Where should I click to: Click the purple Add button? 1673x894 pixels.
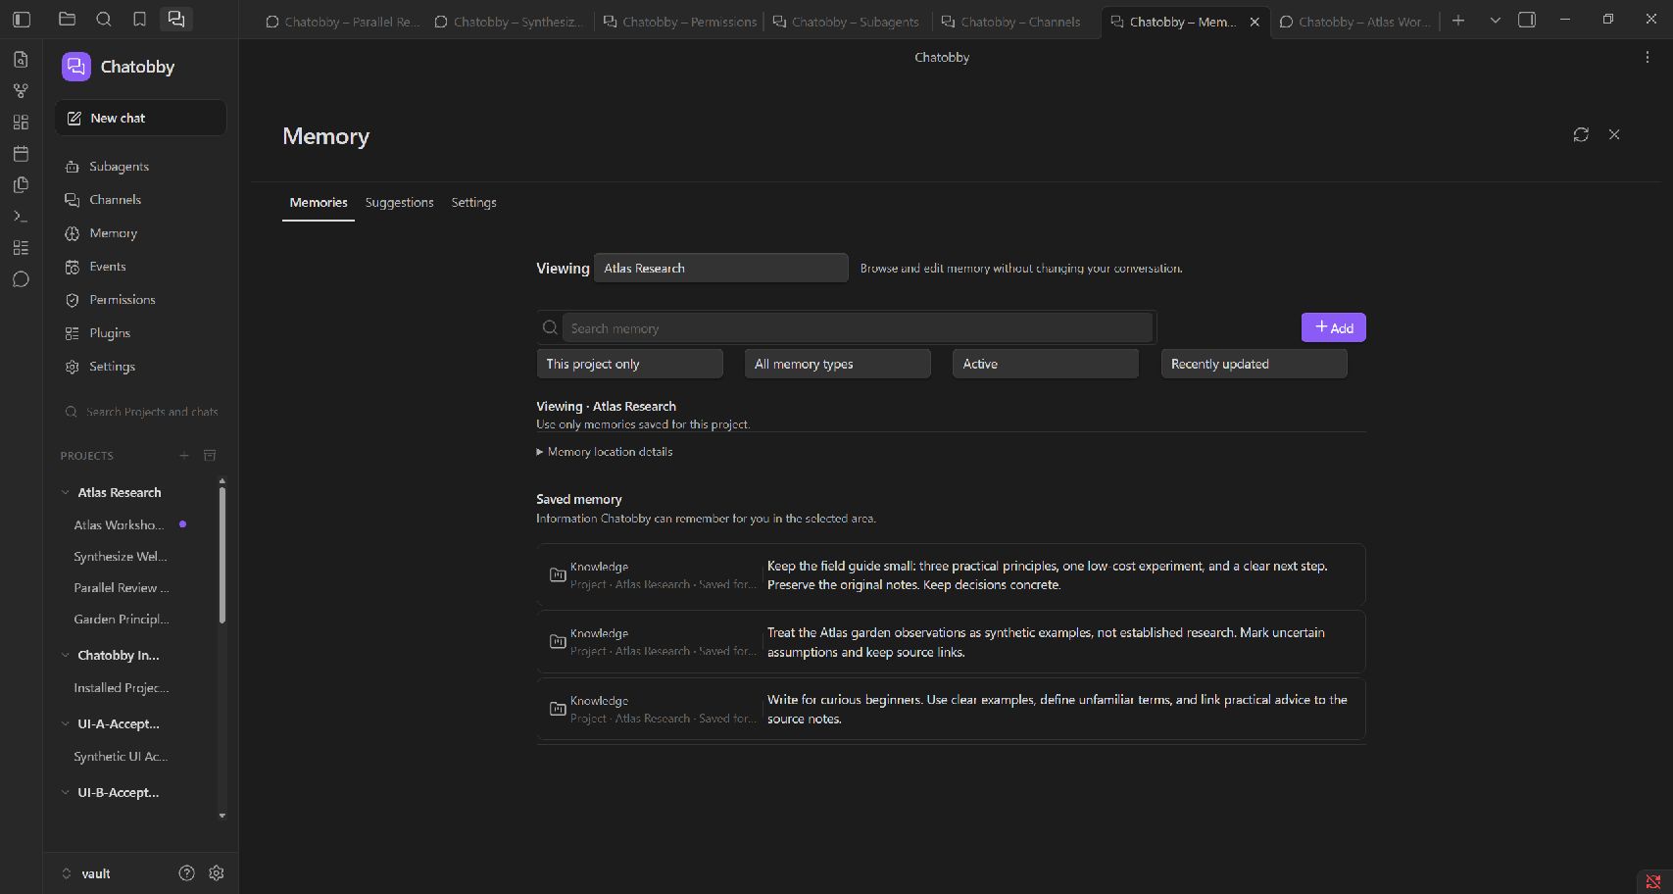coord(1333,327)
